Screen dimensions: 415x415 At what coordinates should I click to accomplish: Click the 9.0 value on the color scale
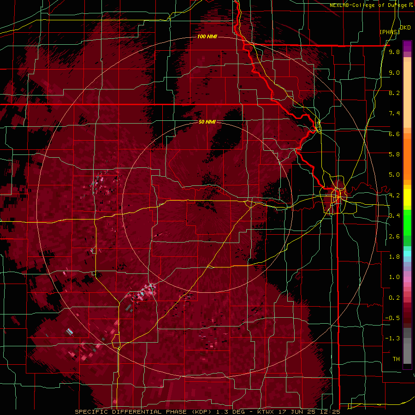[394, 72]
